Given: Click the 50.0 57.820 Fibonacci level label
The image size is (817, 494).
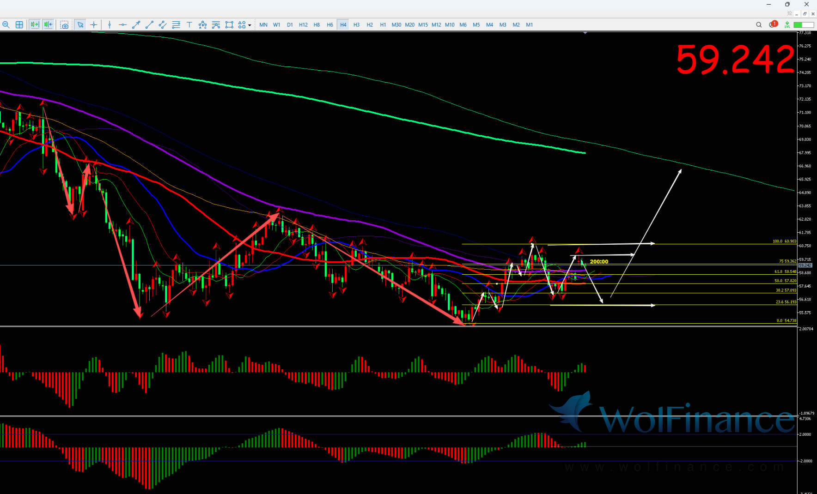Looking at the screenshot, I should pos(785,281).
